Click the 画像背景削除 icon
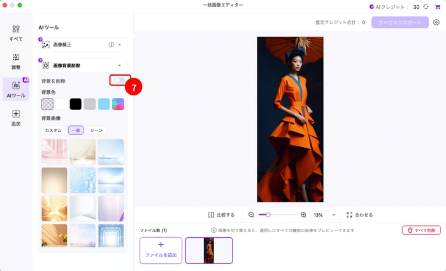 46,66
